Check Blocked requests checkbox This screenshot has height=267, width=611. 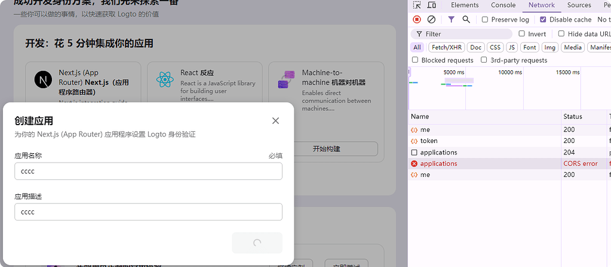[415, 60]
